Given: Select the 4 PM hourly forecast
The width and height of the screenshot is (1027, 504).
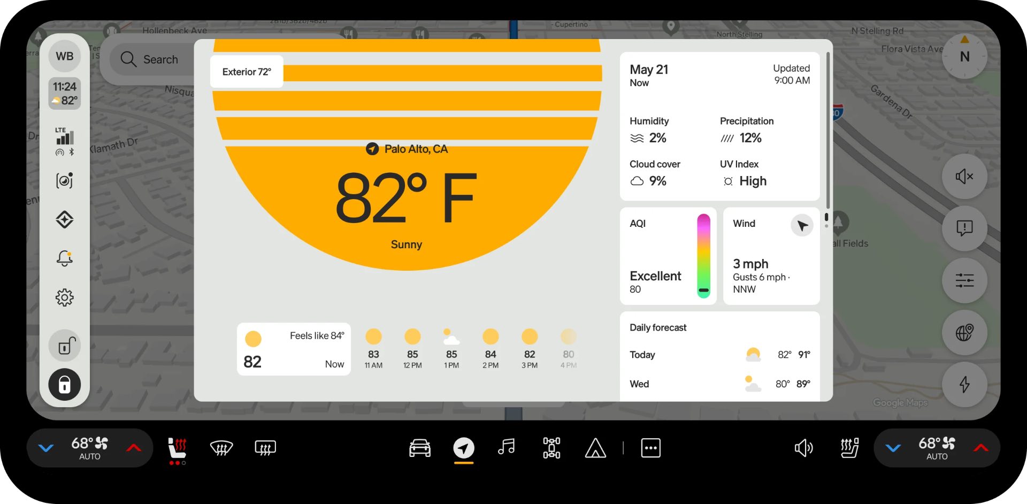Looking at the screenshot, I should coord(569,349).
